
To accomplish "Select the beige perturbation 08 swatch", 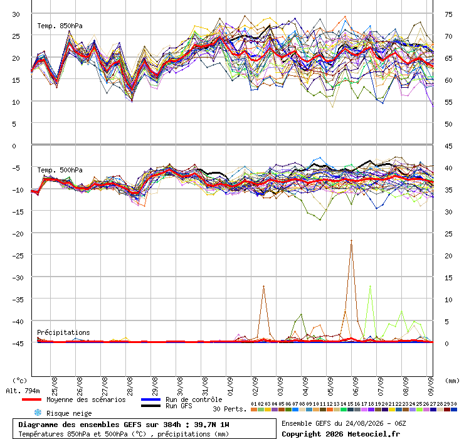I will [x=302, y=410].
